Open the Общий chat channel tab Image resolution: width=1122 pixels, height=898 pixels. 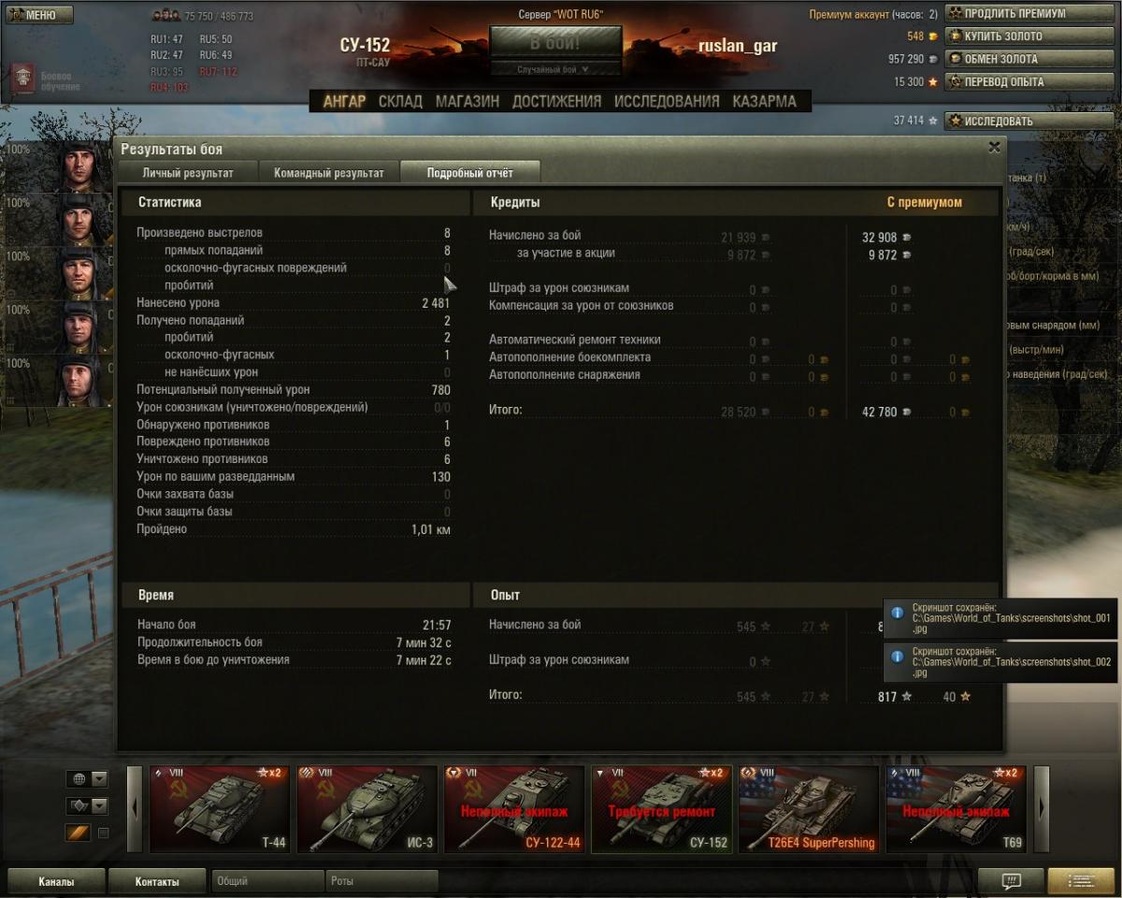pyautogui.click(x=267, y=881)
